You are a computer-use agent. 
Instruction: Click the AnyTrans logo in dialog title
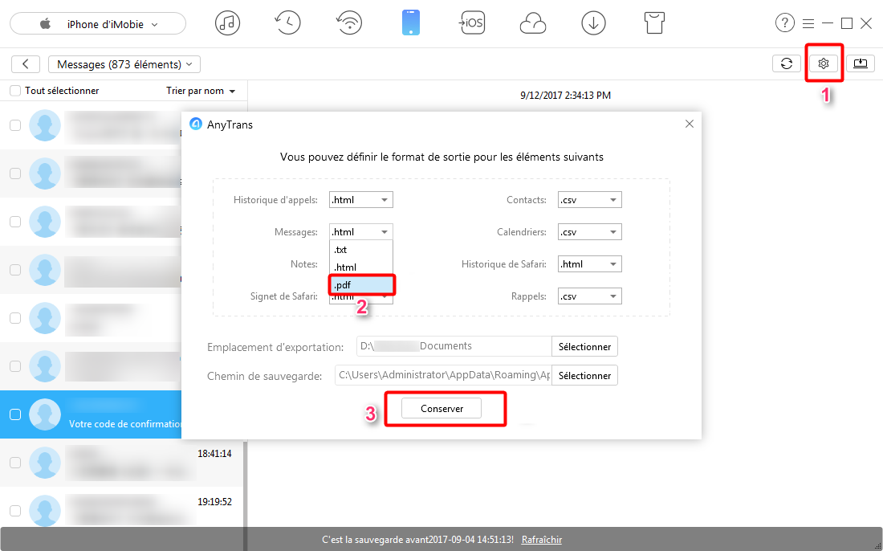(195, 124)
